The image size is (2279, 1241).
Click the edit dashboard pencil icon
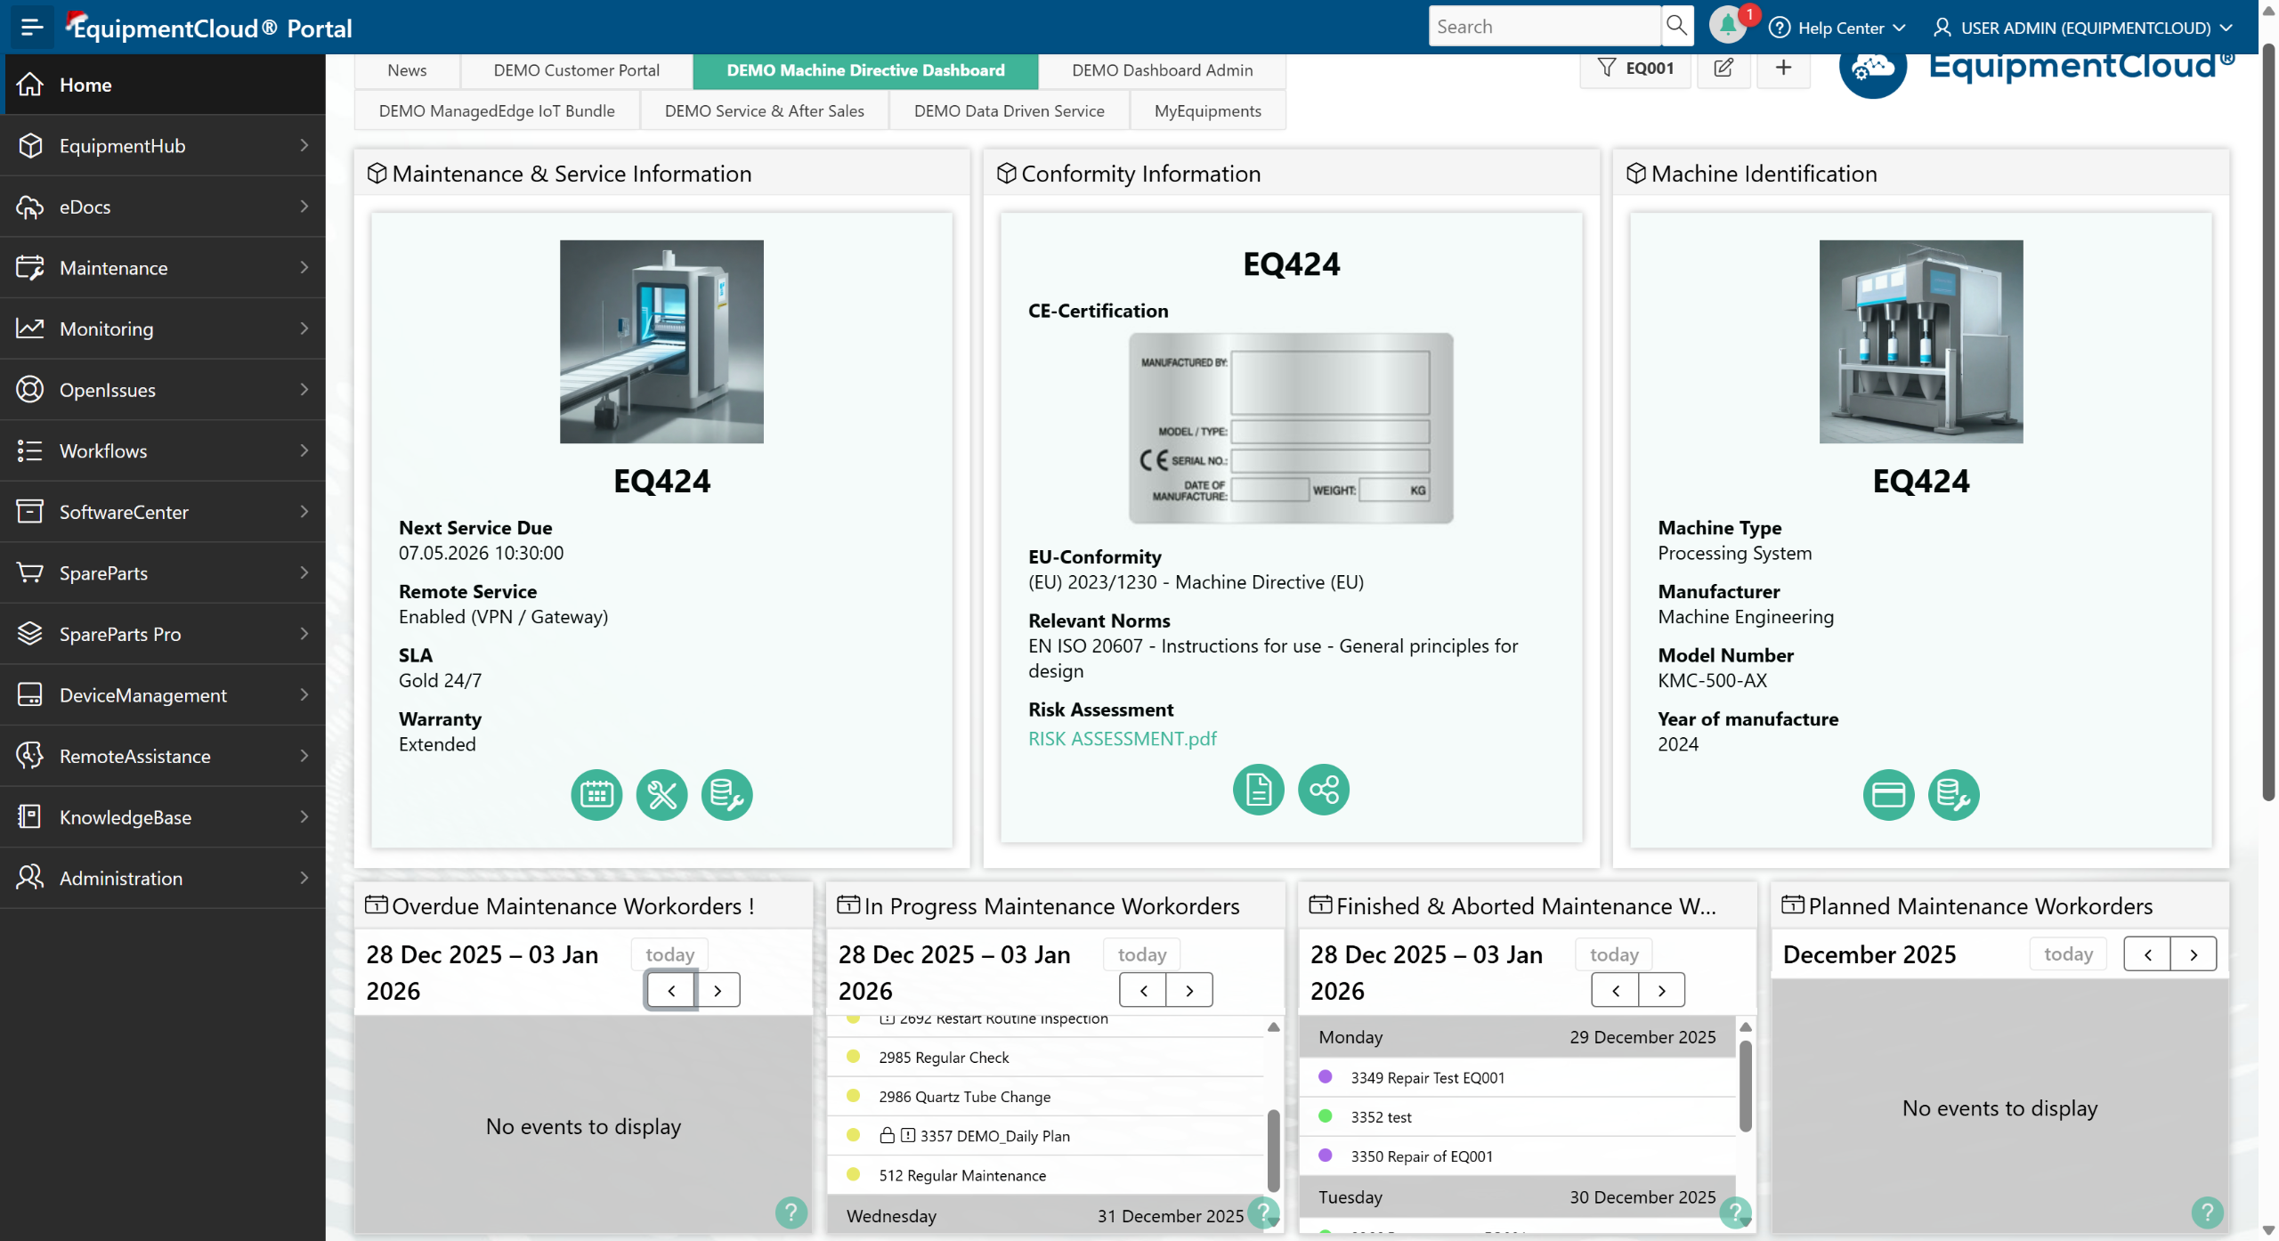pos(1723,68)
